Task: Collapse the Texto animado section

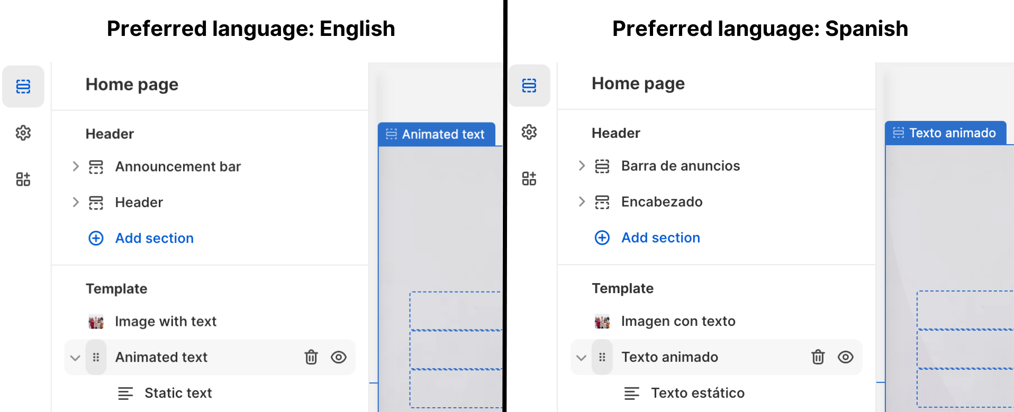Action: (x=581, y=358)
